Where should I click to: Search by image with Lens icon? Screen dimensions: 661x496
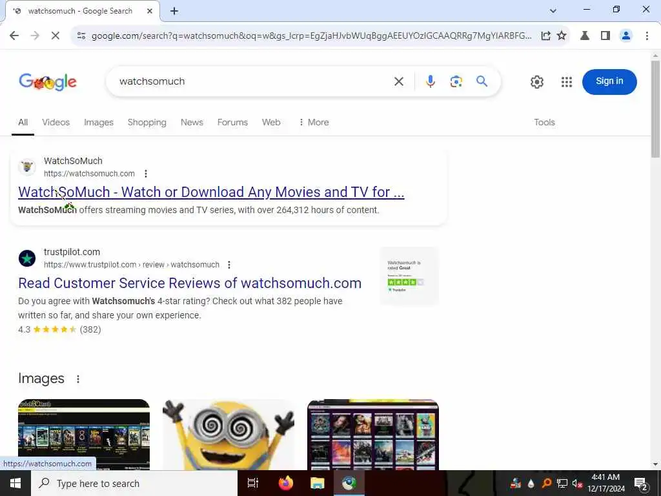click(x=456, y=81)
